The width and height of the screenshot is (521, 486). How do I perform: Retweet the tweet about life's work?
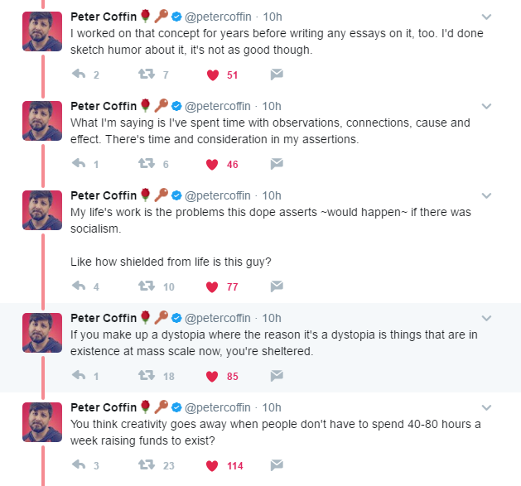click(x=147, y=287)
